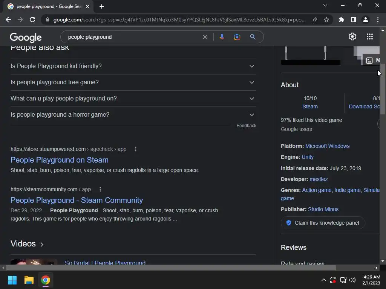Bookmark this page with the star icon

click(x=326, y=20)
